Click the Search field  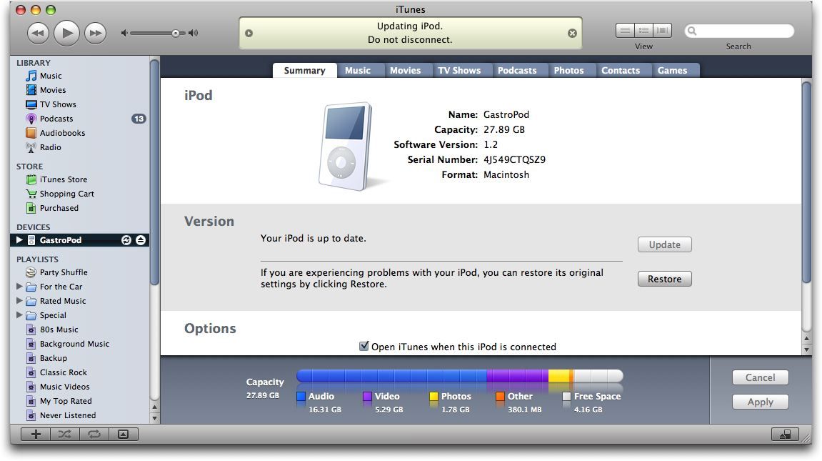(739, 31)
